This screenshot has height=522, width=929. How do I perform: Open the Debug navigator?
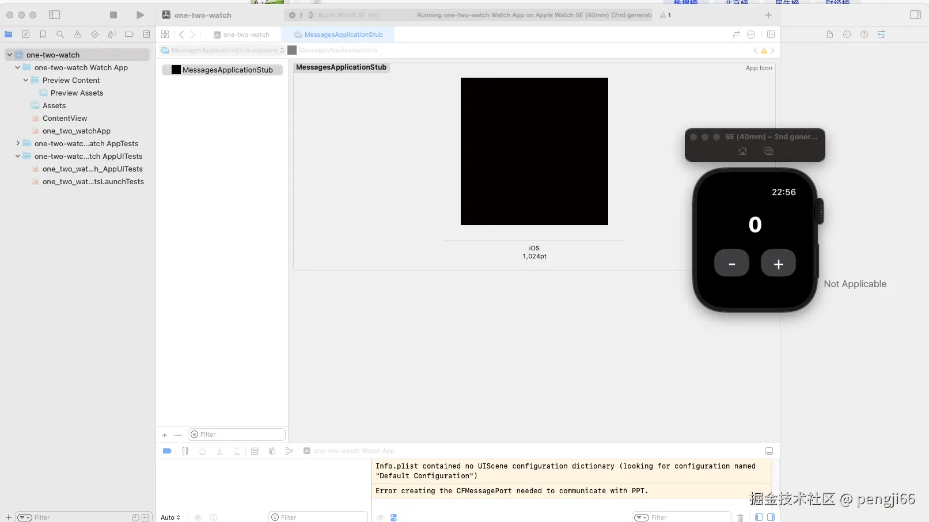point(112,35)
